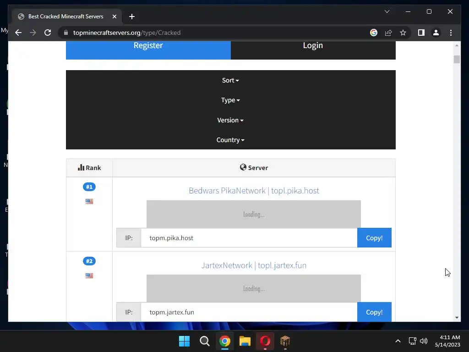Reload the current page
The image size is (469, 352).
[x=48, y=33]
